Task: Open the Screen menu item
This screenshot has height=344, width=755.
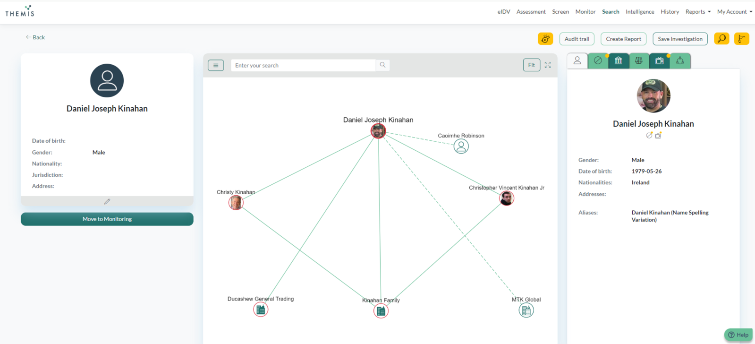Action: 560,12
